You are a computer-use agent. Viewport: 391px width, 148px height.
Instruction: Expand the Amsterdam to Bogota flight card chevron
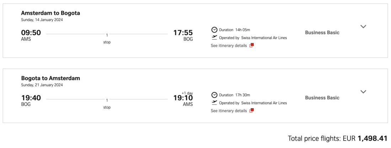coord(363,27)
